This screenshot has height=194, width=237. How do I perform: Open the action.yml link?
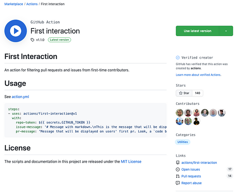(x=20, y=97)
